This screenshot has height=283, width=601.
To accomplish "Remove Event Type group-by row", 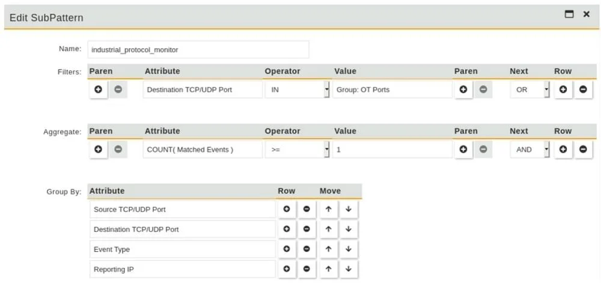I will click(307, 249).
